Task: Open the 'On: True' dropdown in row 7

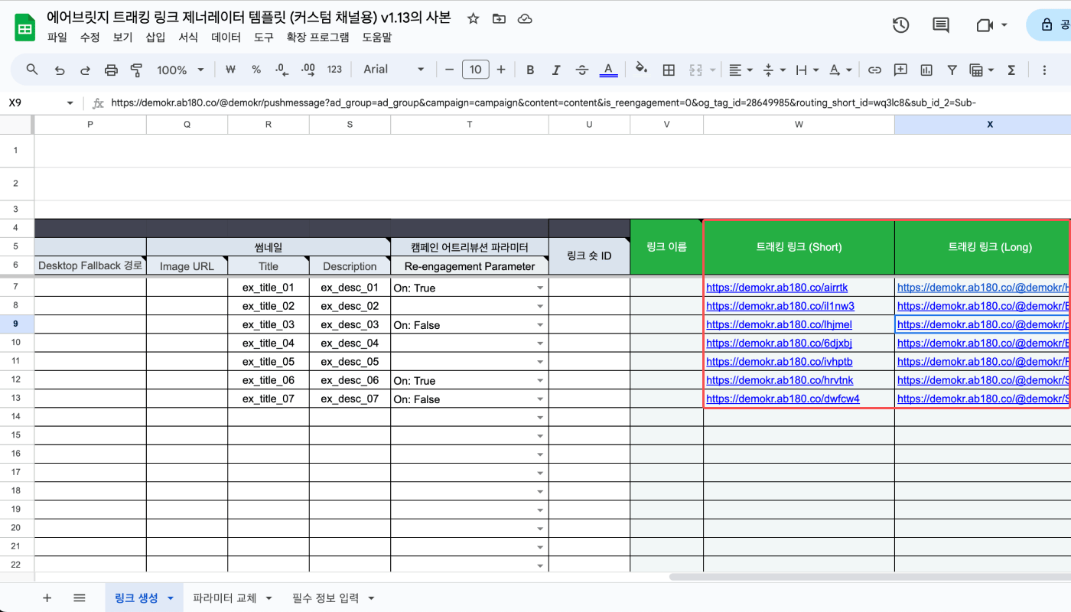Action: (x=540, y=288)
